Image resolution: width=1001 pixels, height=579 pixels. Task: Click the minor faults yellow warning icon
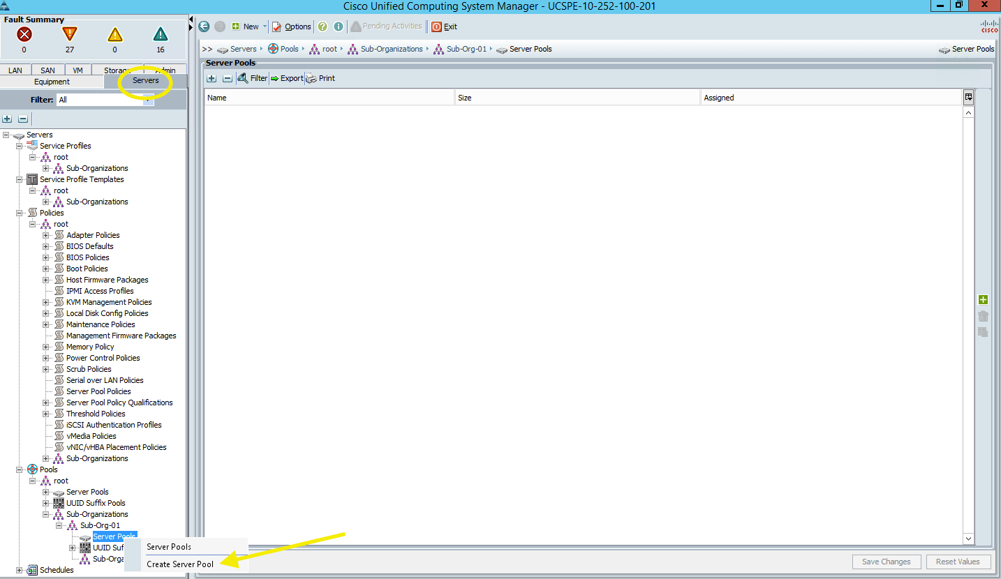coord(114,34)
